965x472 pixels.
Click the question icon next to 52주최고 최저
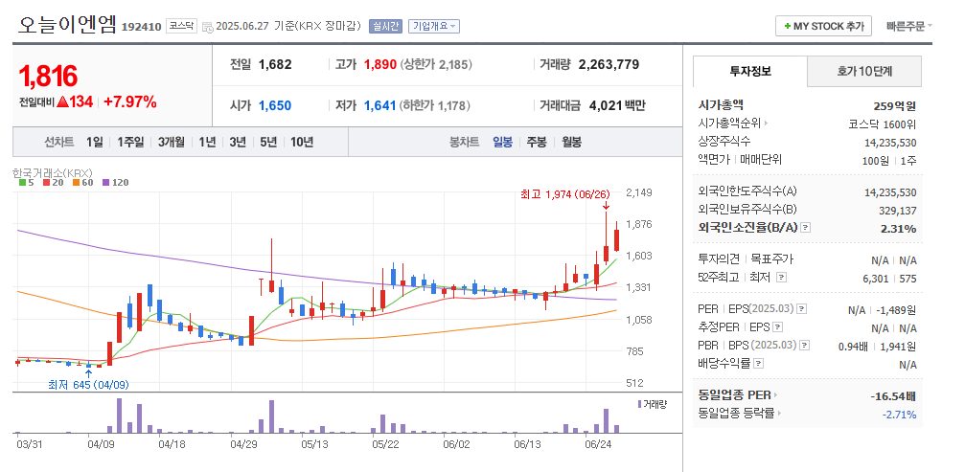[782, 278]
